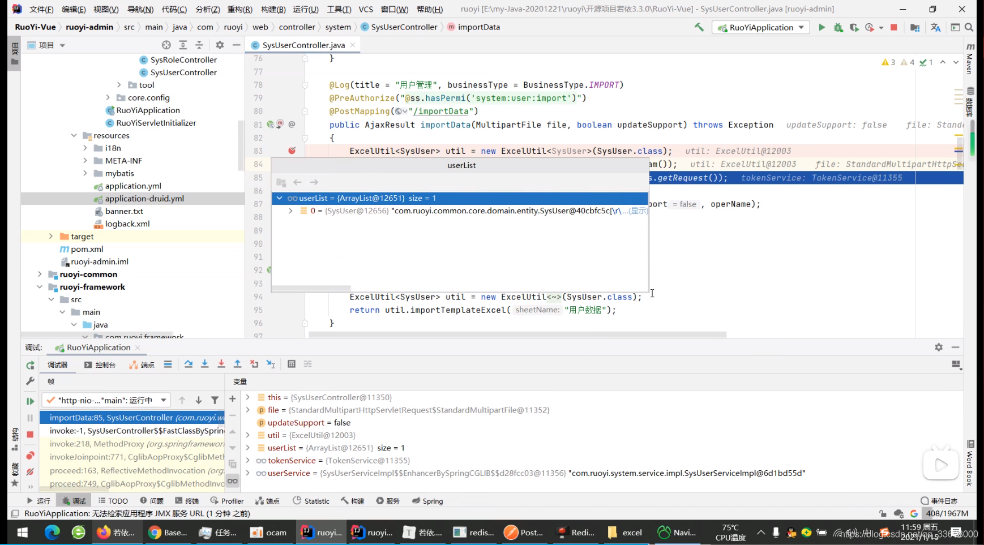
Task: Click forward arrow in userList popup
Action: [x=314, y=182]
